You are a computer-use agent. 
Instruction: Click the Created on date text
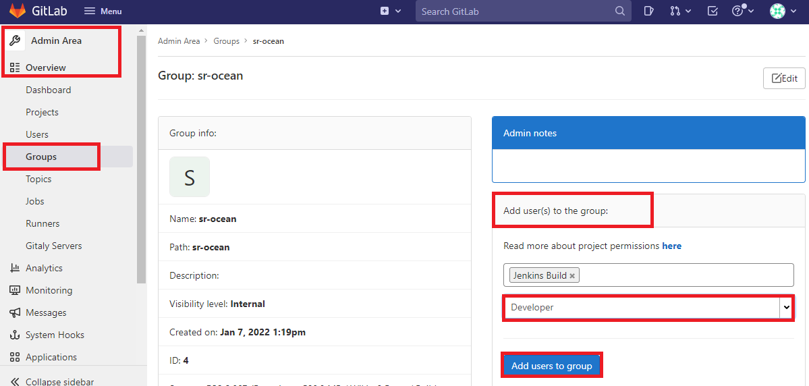click(238, 332)
